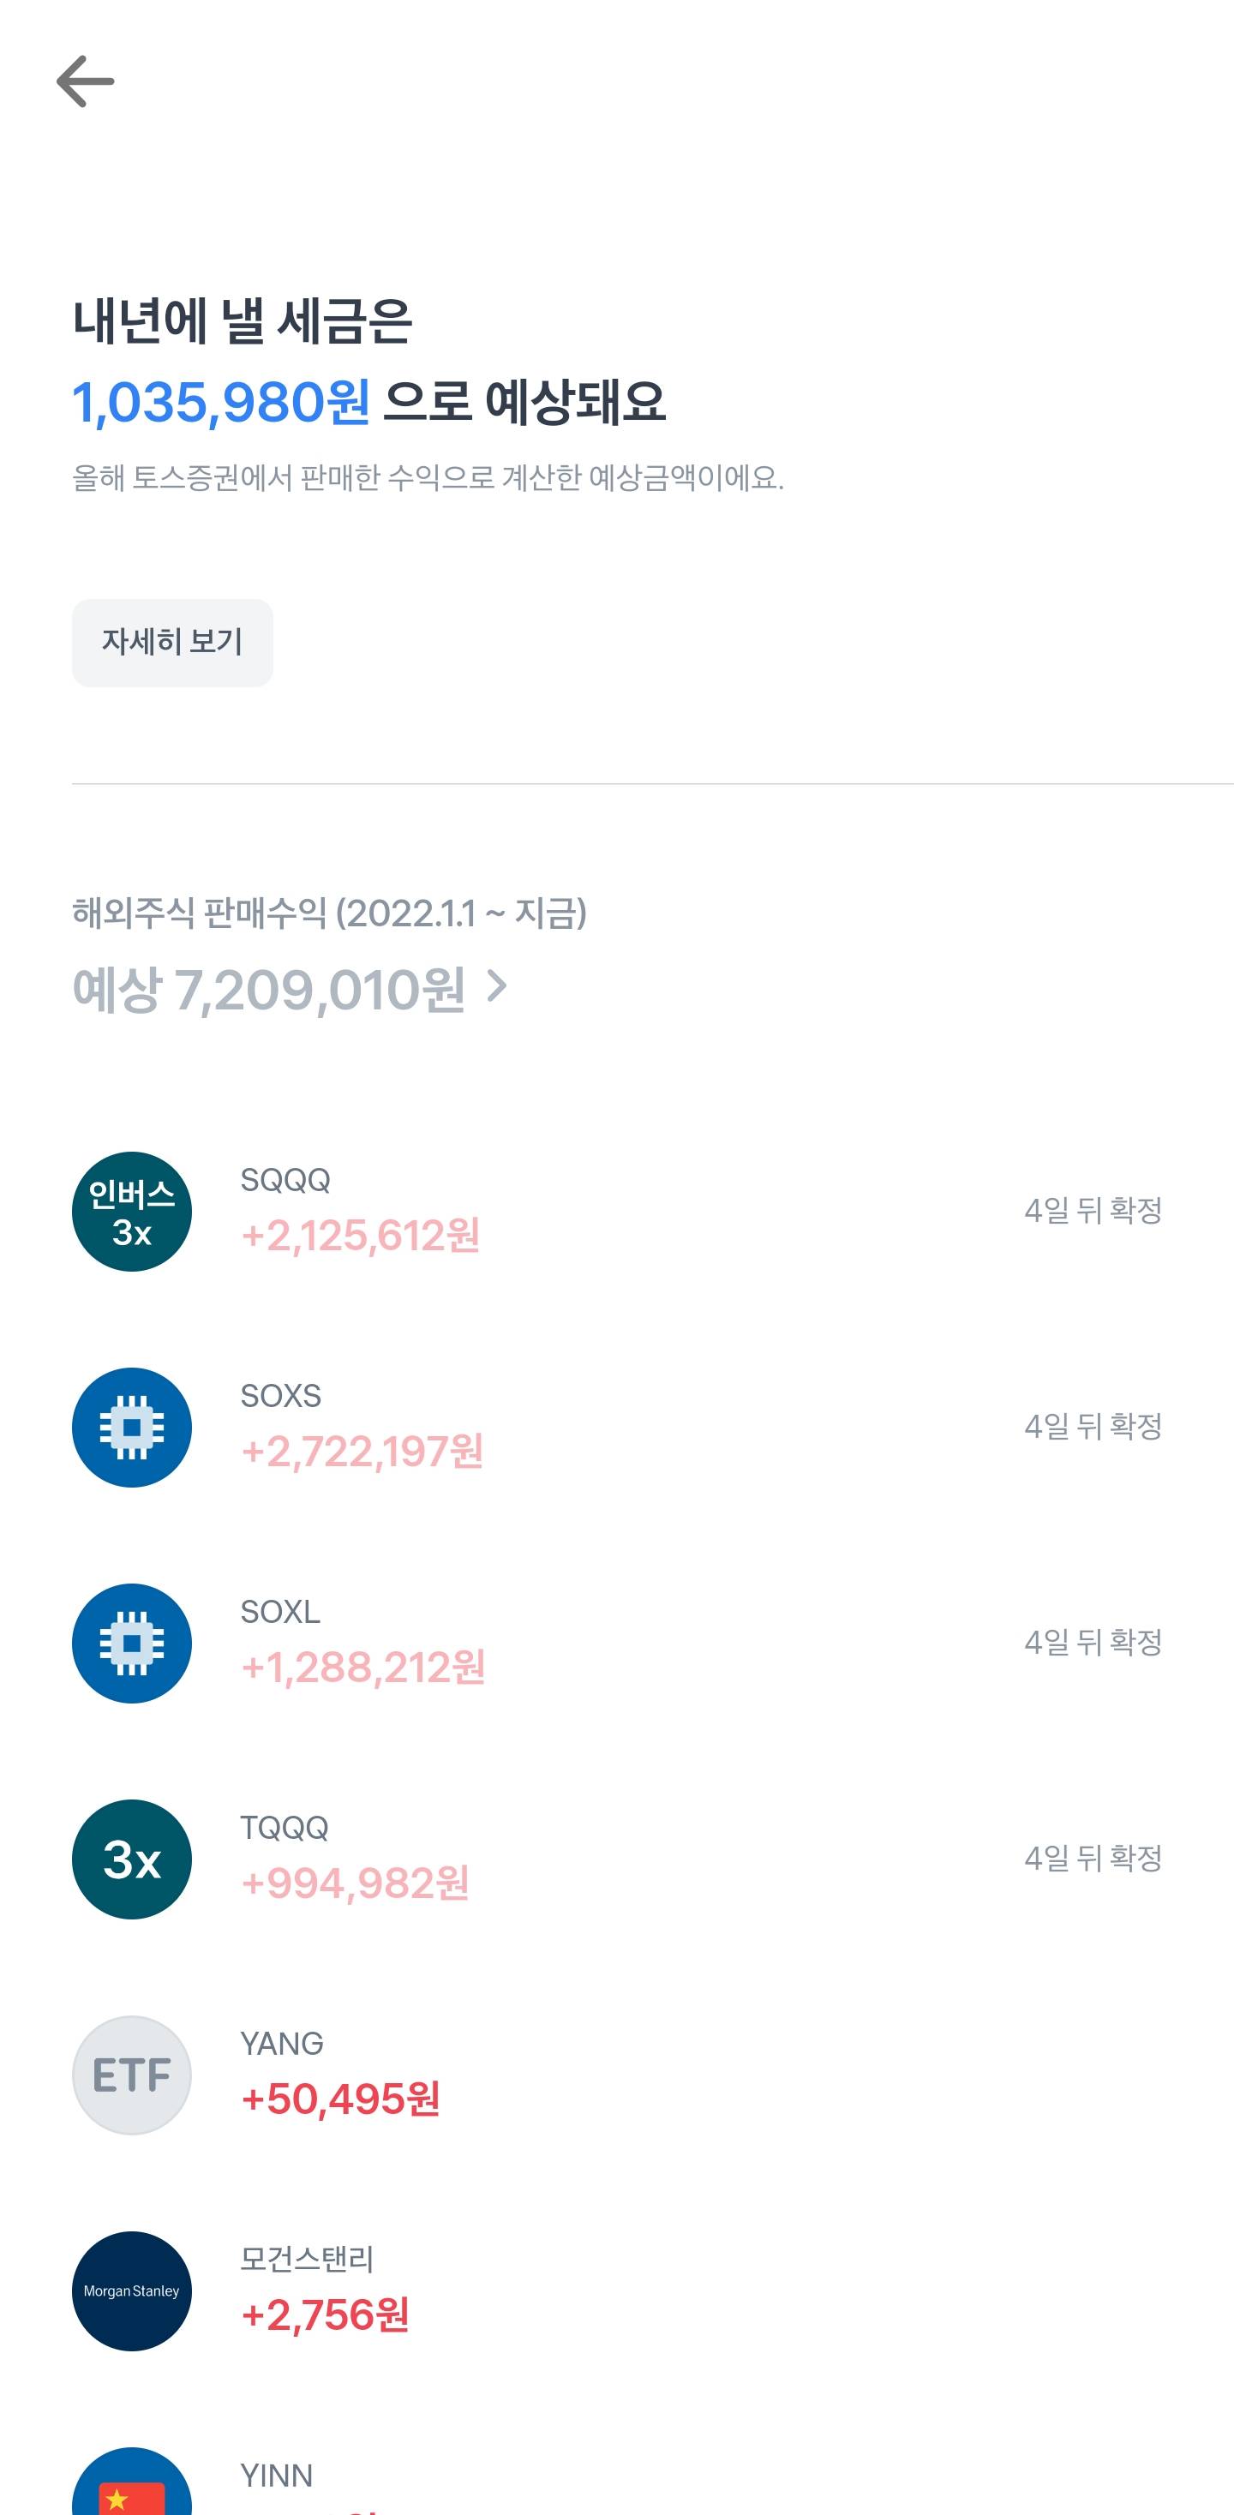Select the 모건스탠리 +2,756원 profit amount

(324, 2314)
